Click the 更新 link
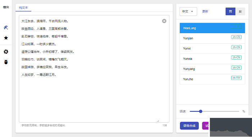The width and height of the screenshot is (252, 137). coord(205,12)
